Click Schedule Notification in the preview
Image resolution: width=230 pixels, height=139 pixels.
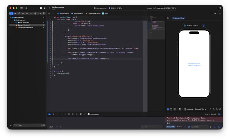coord(194,66)
